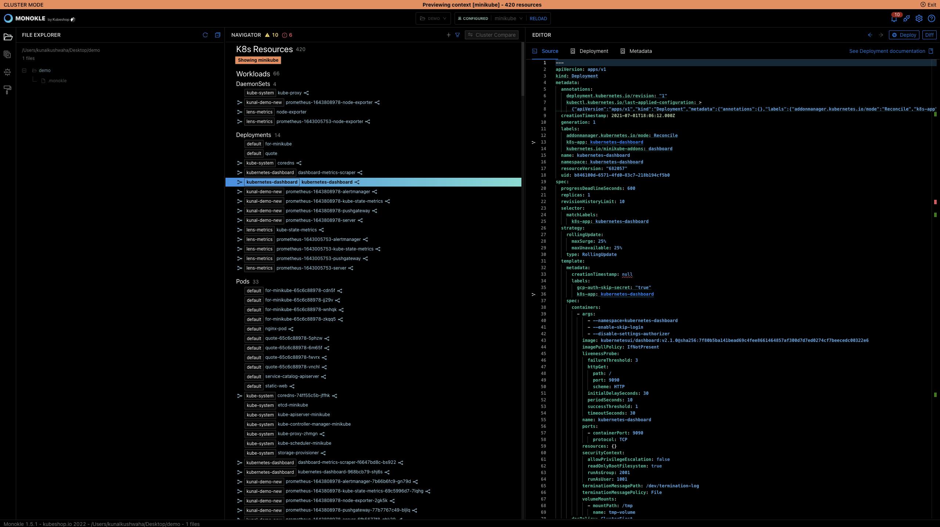The width and height of the screenshot is (940, 527).
Task: Open the Templates roller icon in sidebar
Action: (x=8, y=90)
